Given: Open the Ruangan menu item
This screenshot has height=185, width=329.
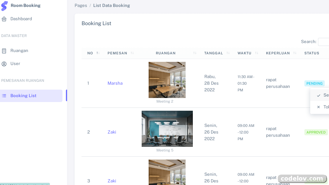Looking at the screenshot, I should click(19, 51).
